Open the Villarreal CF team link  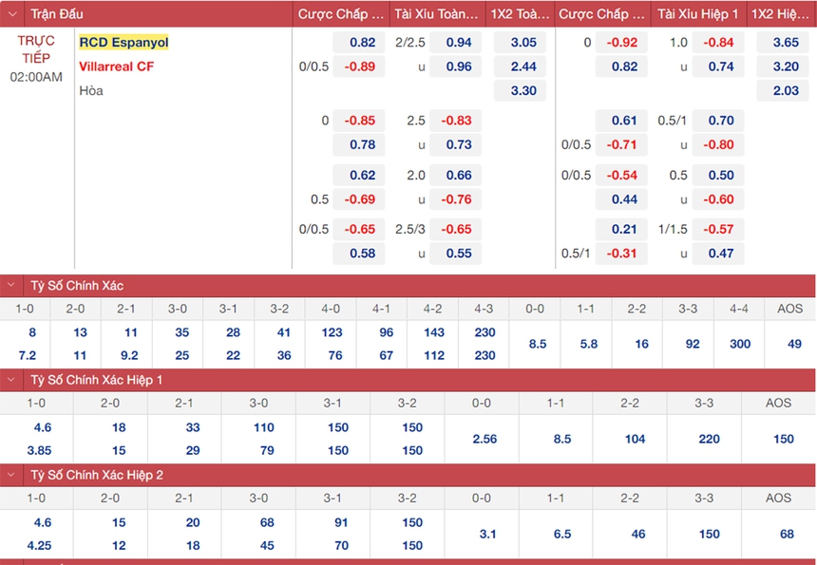(x=116, y=66)
